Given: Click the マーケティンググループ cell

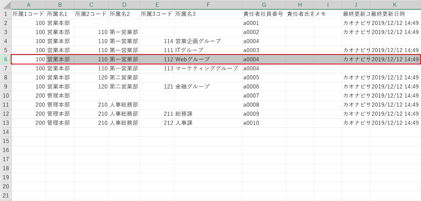Looking at the screenshot, I should (208, 68).
